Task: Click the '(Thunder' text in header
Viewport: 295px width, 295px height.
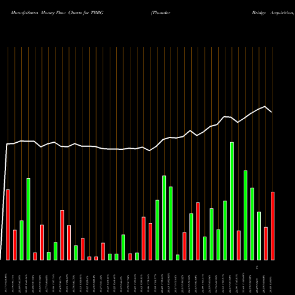Action: pyautogui.click(x=160, y=13)
